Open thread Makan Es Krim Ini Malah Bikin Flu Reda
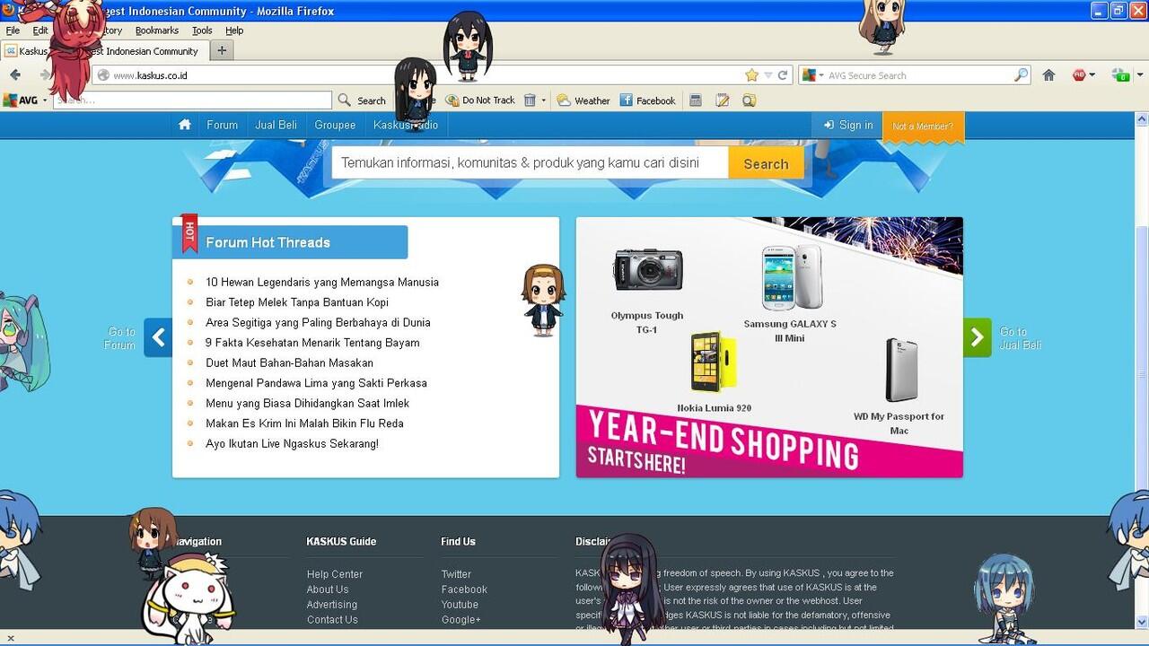1149x646 pixels. 304,423
